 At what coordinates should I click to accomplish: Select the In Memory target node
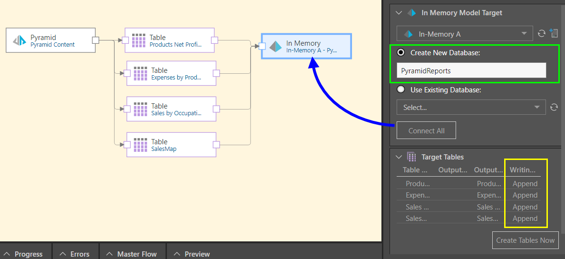point(307,46)
